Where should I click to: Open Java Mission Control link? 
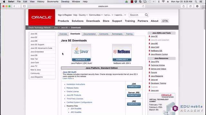(x=159, y=54)
